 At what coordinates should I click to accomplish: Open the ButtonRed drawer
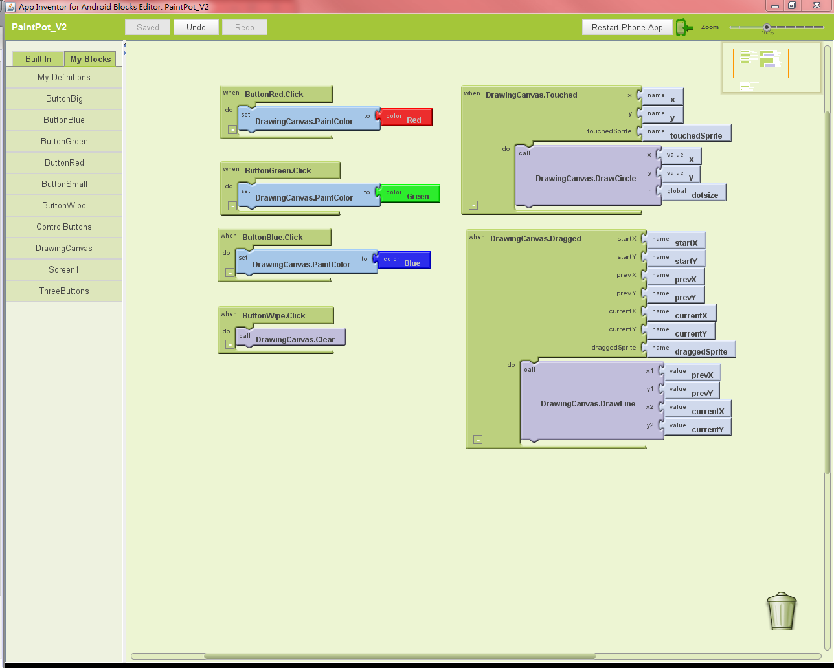64,162
